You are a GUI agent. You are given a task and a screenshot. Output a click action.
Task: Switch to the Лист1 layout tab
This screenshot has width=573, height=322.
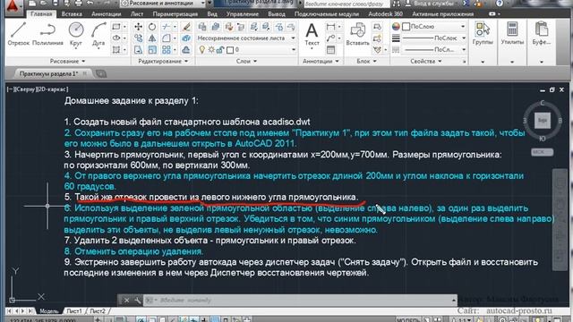tap(74, 311)
